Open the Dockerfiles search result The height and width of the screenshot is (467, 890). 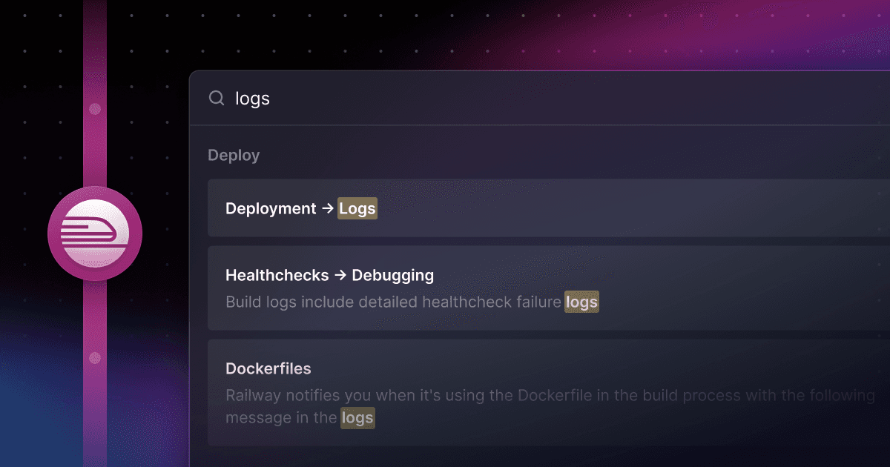pos(549,393)
